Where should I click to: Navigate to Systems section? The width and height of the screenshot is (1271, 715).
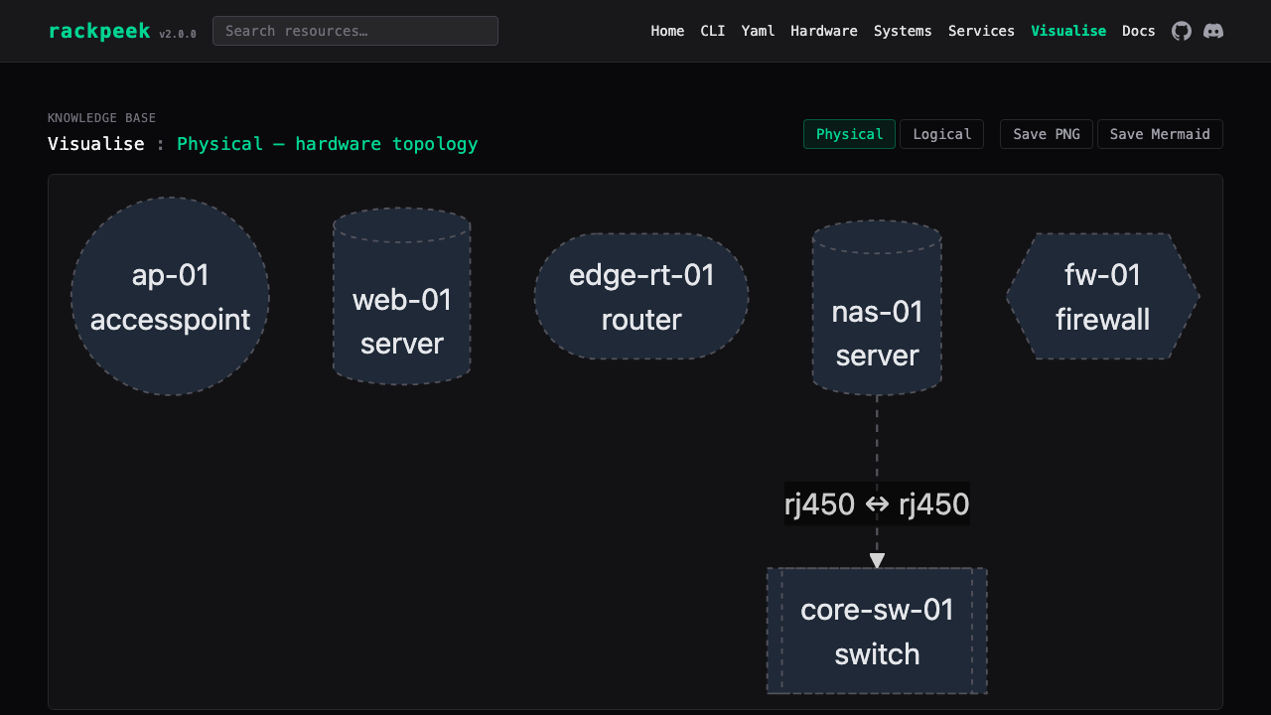(x=903, y=31)
